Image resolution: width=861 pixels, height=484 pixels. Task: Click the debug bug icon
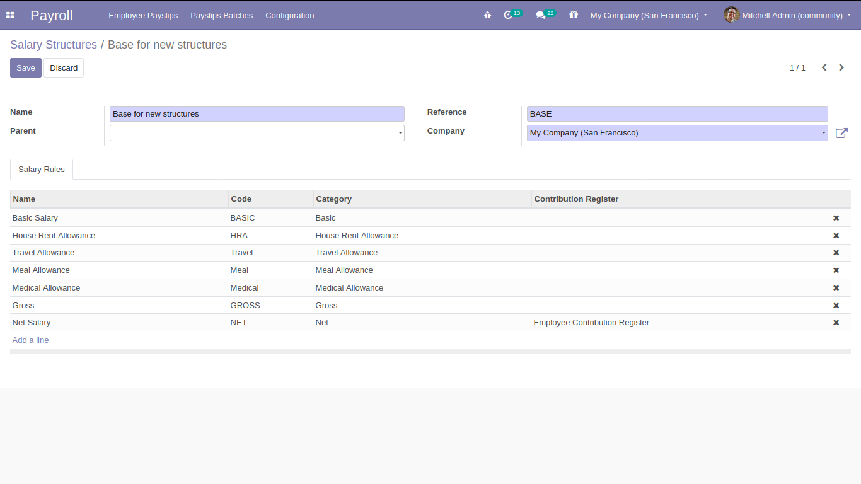(x=487, y=15)
